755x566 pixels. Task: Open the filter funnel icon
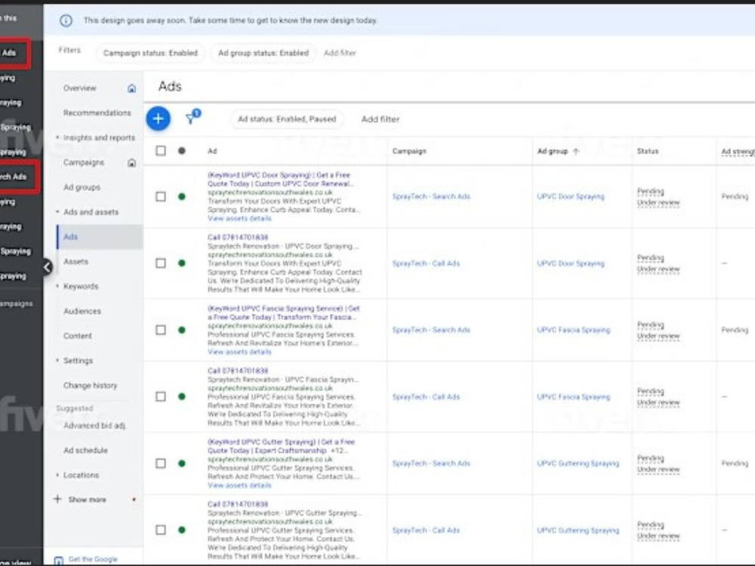click(x=191, y=118)
